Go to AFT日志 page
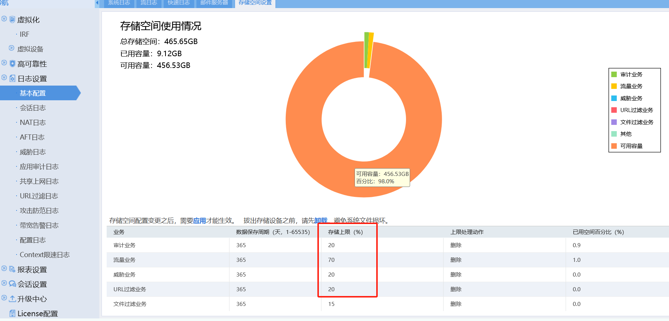The height and width of the screenshot is (321, 669). [x=32, y=137]
